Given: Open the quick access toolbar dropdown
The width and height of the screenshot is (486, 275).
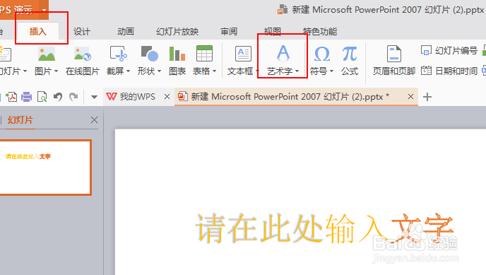Looking at the screenshot, I should coord(94,98).
